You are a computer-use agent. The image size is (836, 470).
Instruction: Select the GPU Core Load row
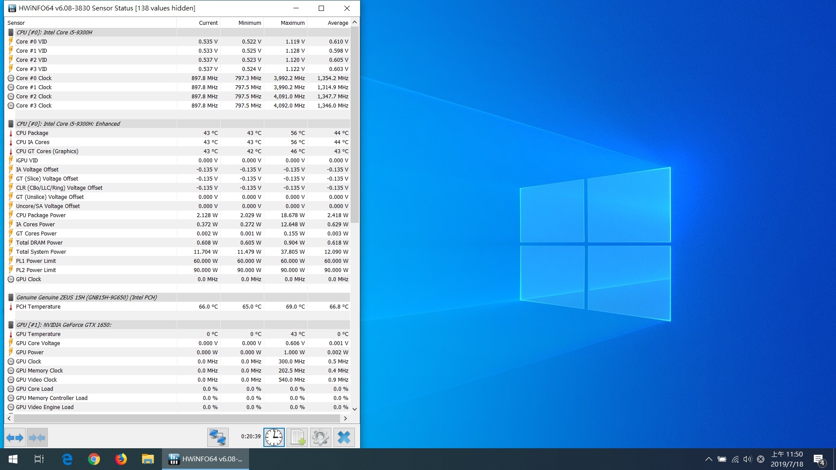pos(177,389)
